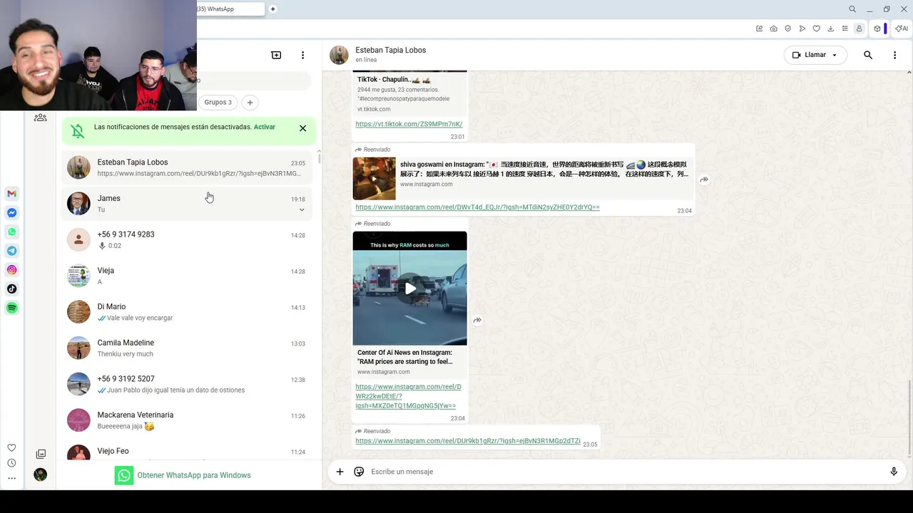Open sidebar three-dot settings
The image size is (913, 513).
[x=11, y=479]
